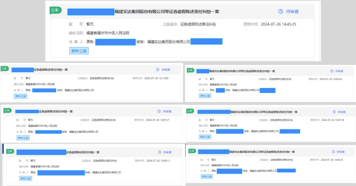Click the clock icon in the smaller 14:45:25 card
The image size is (356, 186).
click(x=333, y=152)
